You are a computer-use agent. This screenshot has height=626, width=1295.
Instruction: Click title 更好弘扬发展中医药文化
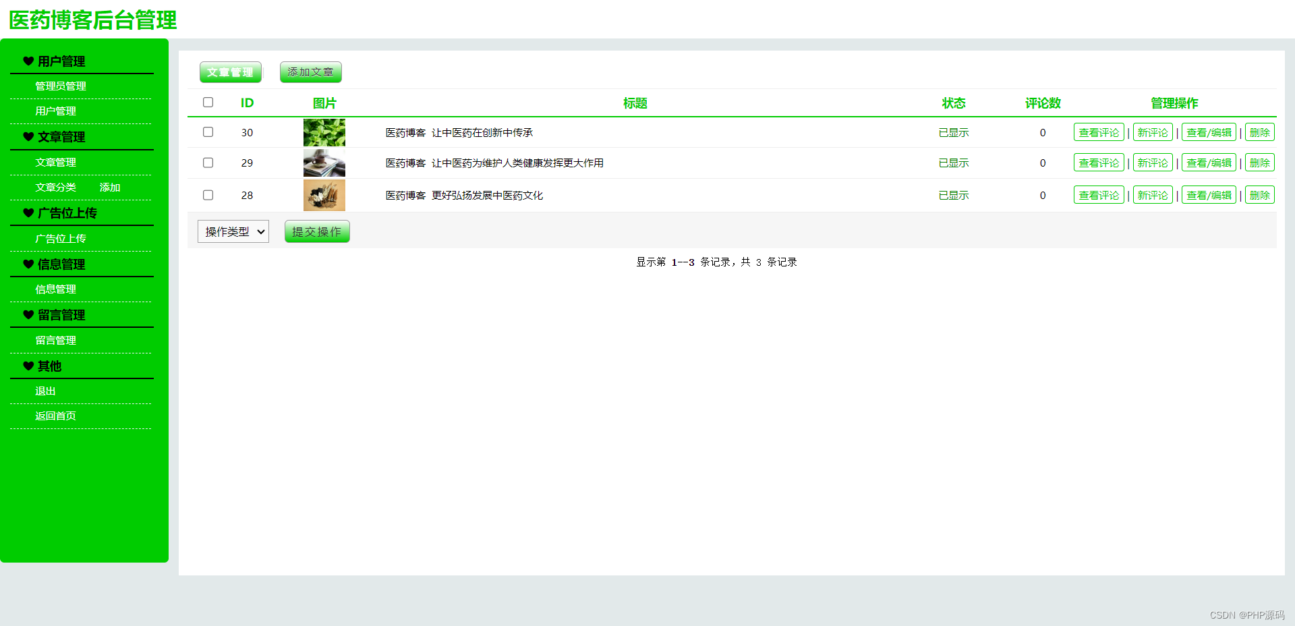[487, 196]
